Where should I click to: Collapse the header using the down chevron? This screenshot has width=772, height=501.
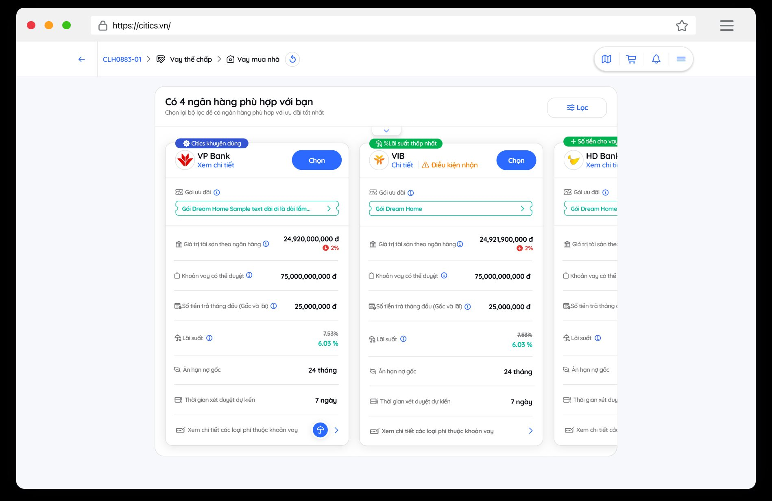[386, 131]
